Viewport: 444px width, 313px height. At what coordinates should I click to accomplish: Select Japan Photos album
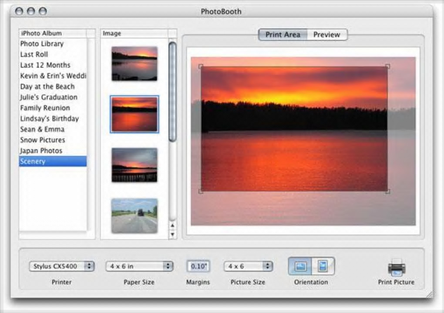click(x=53, y=151)
